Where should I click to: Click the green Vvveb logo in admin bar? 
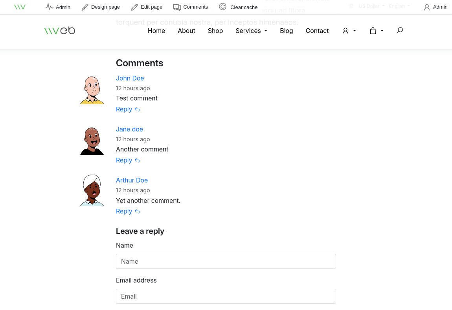[20, 7]
